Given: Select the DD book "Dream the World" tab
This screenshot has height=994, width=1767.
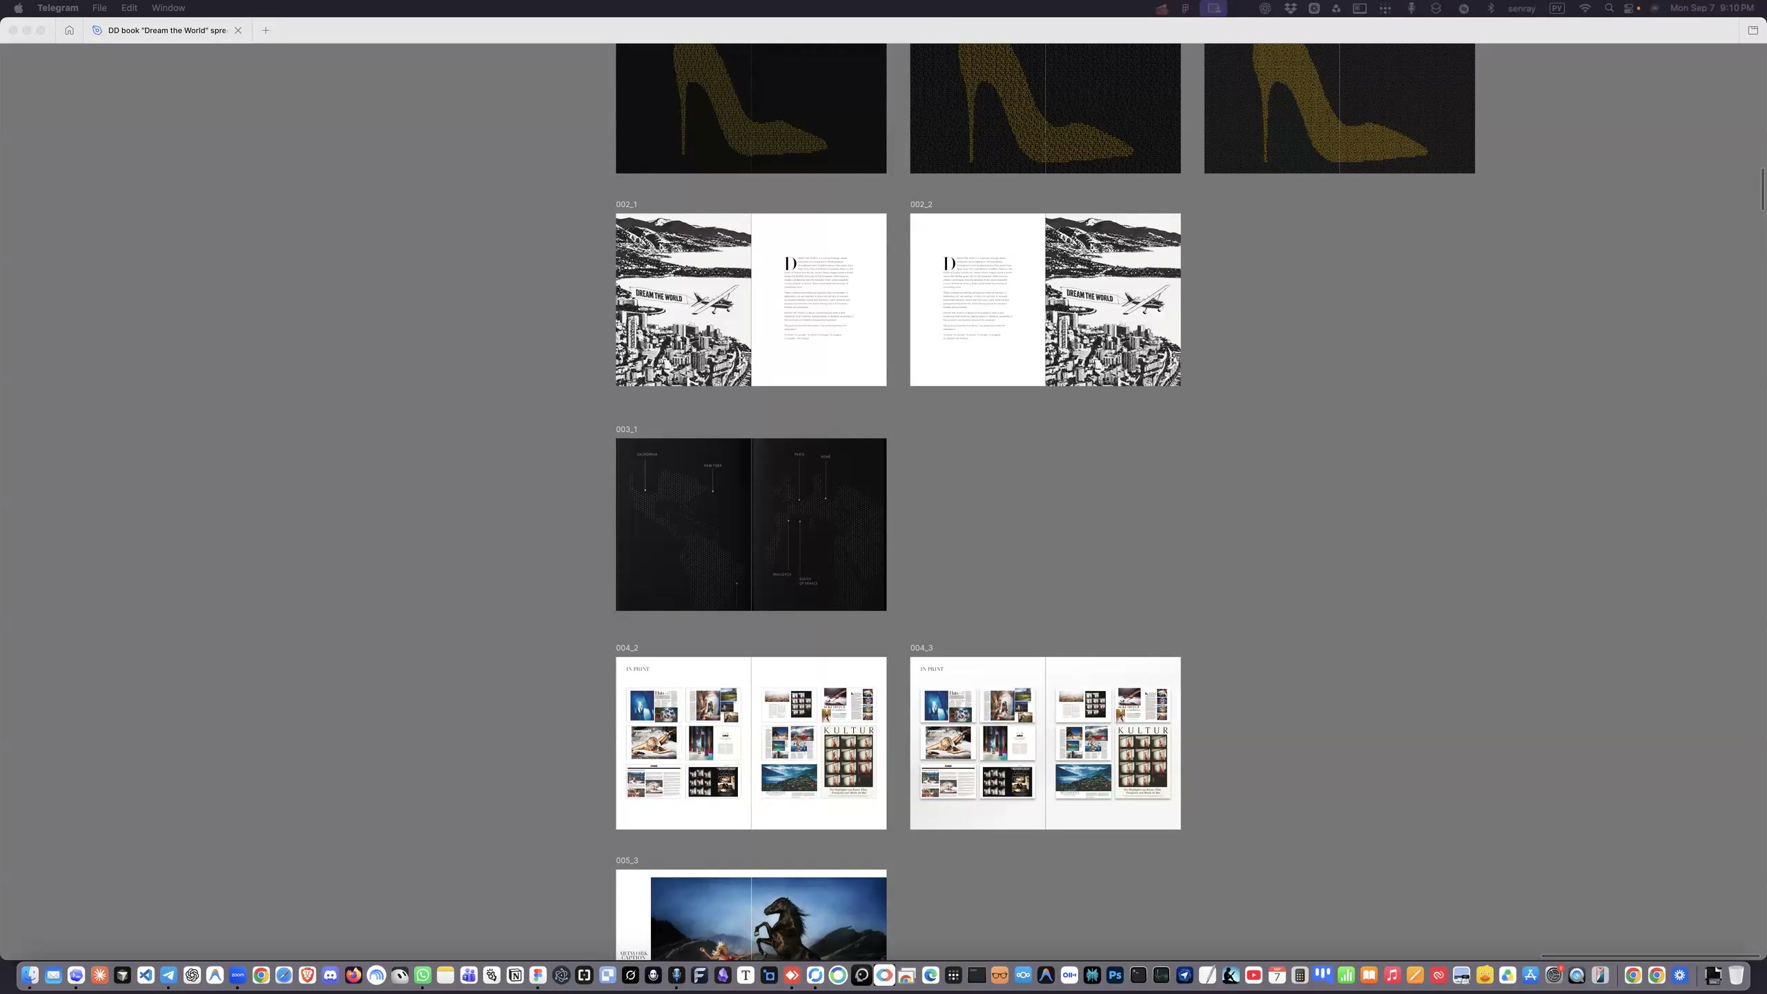Looking at the screenshot, I should click(x=168, y=30).
